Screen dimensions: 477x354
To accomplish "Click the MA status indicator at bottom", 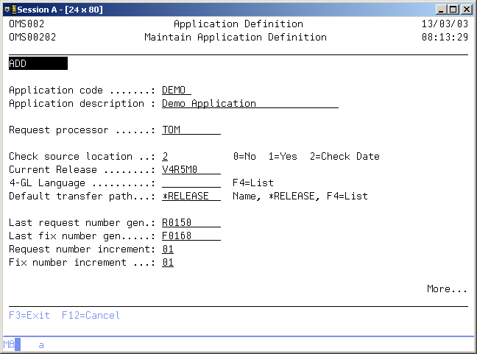I will tap(10, 344).
